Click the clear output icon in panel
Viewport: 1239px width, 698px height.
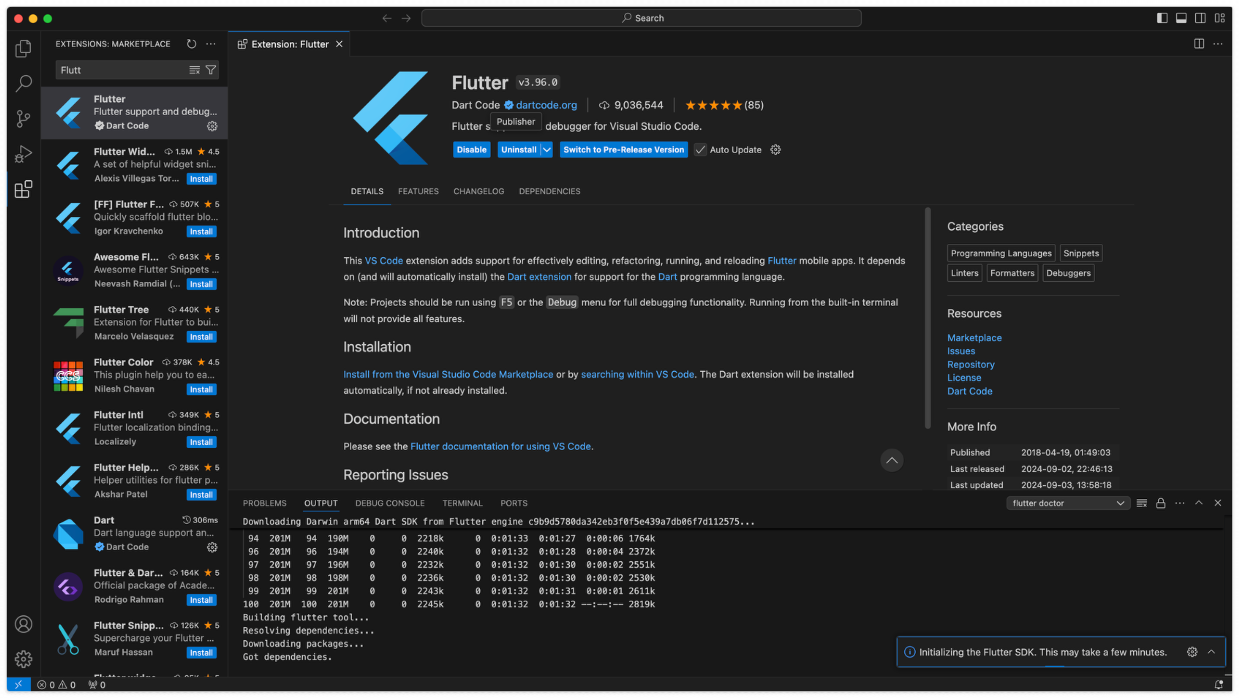tap(1142, 503)
